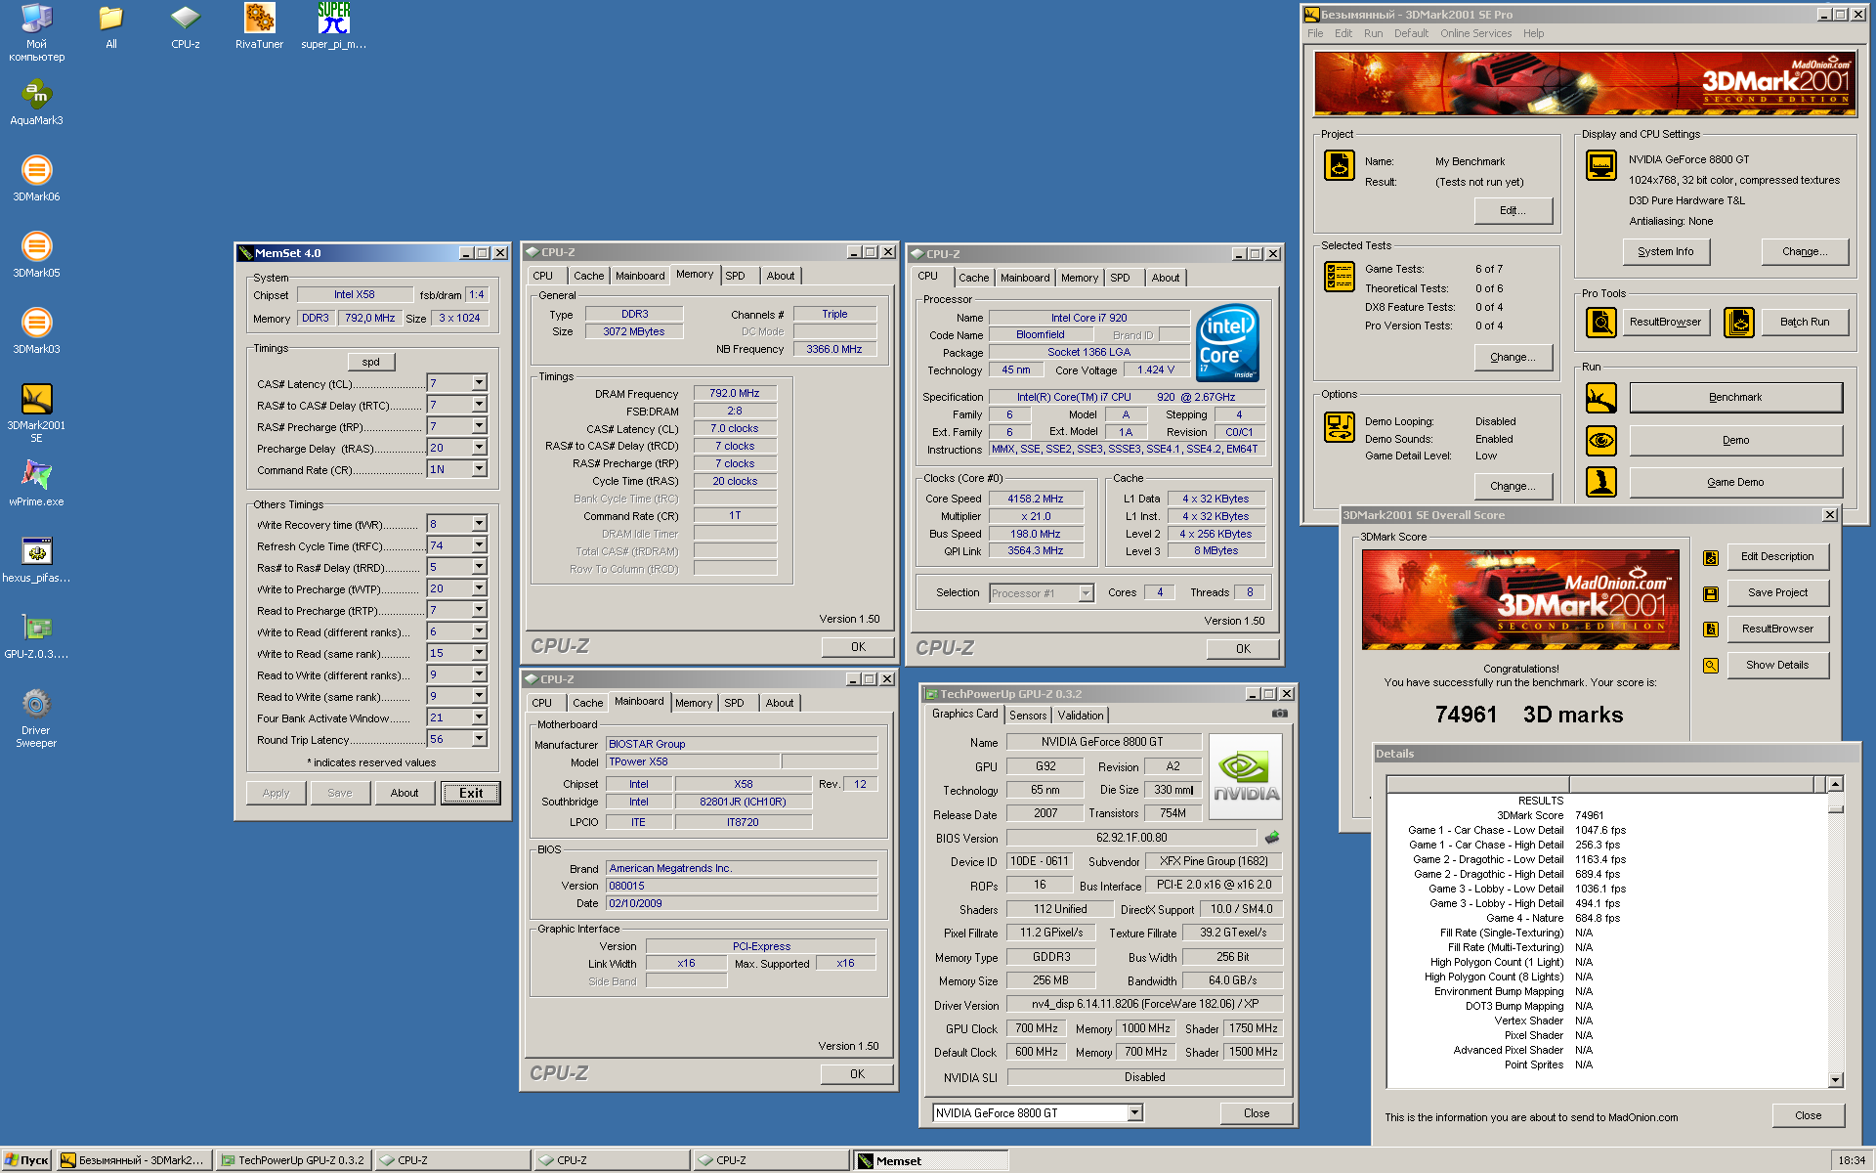Open the My Computer desktop icon
This screenshot has height=1173, width=1876.
coord(36,32)
